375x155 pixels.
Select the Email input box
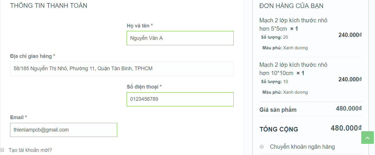(x=63, y=130)
